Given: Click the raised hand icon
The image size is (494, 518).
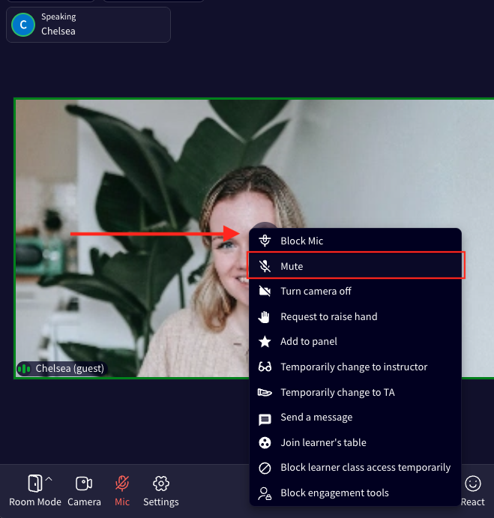Looking at the screenshot, I should tap(264, 317).
